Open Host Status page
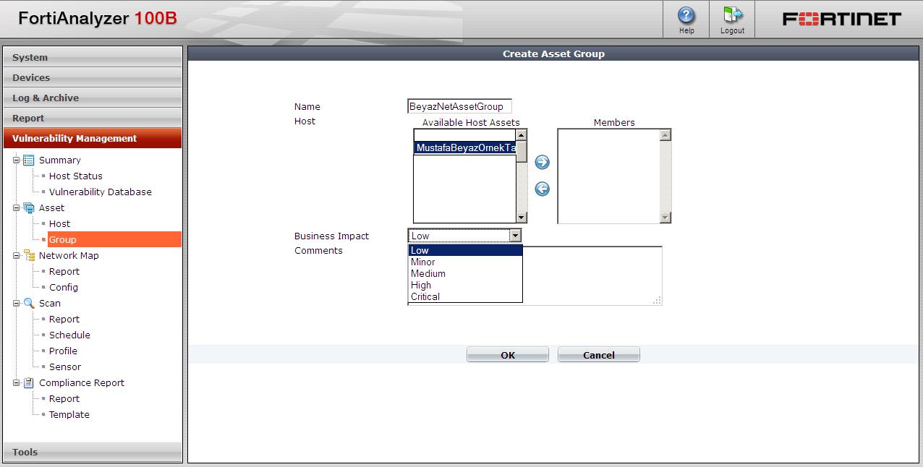The height and width of the screenshot is (467, 923). pyautogui.click(x=76, y=176)
